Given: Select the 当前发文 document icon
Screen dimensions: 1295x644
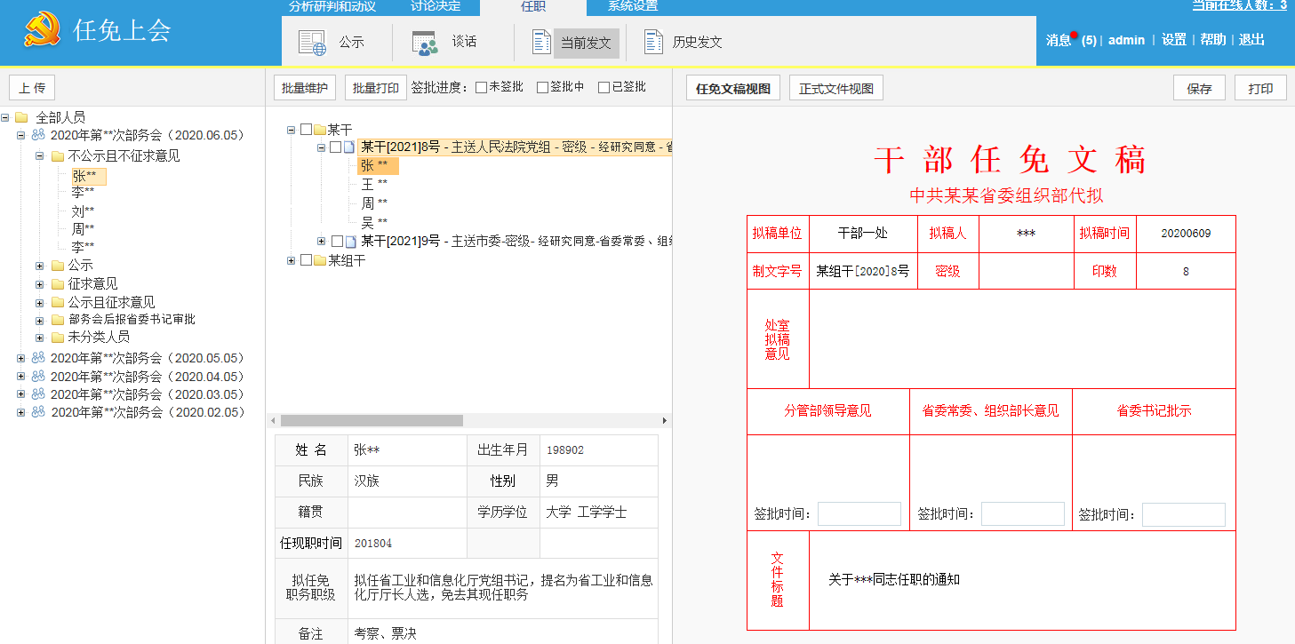Looking at the screenshot, I should pyautogui.click(x=541, y=42).
